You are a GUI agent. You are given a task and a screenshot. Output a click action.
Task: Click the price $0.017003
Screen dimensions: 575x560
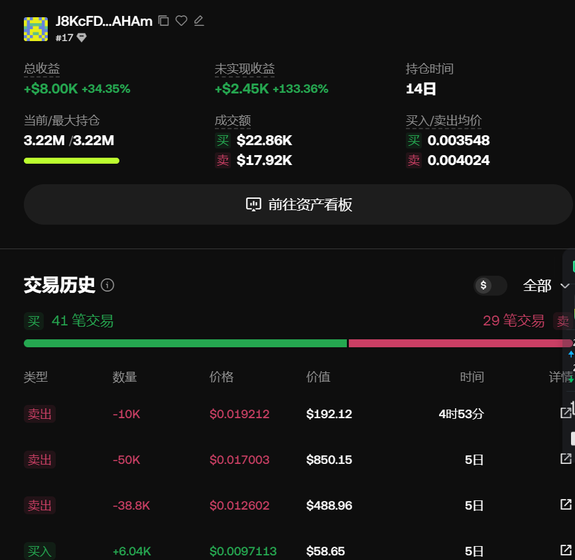pos(239,459)
